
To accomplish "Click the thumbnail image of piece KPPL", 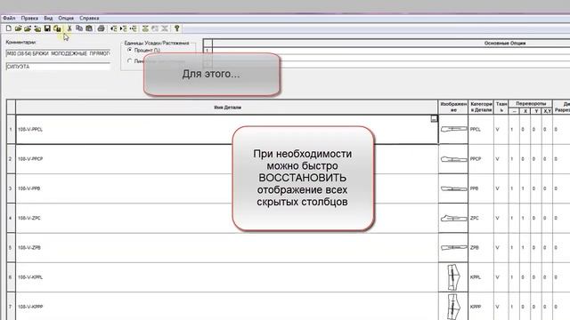I will [453, 277].
